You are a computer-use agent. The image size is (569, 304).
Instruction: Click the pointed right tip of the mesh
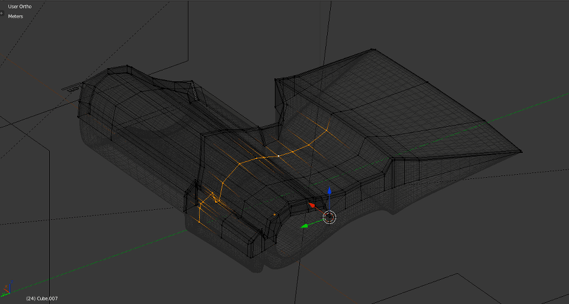(520, 151)
